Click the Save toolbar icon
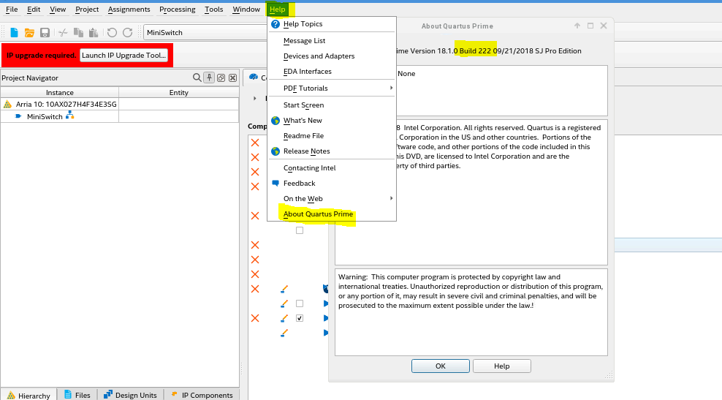 point(45,32)
